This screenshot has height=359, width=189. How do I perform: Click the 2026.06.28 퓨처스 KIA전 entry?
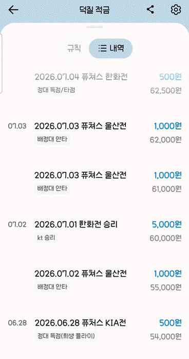pos(108,330)
